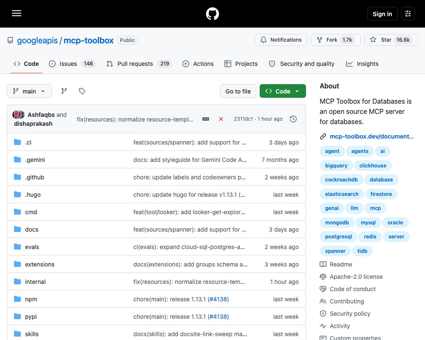425x340 pixels.
Task: View branches via the branch icon
Action: pyautogui.click(x=64, y=91)
